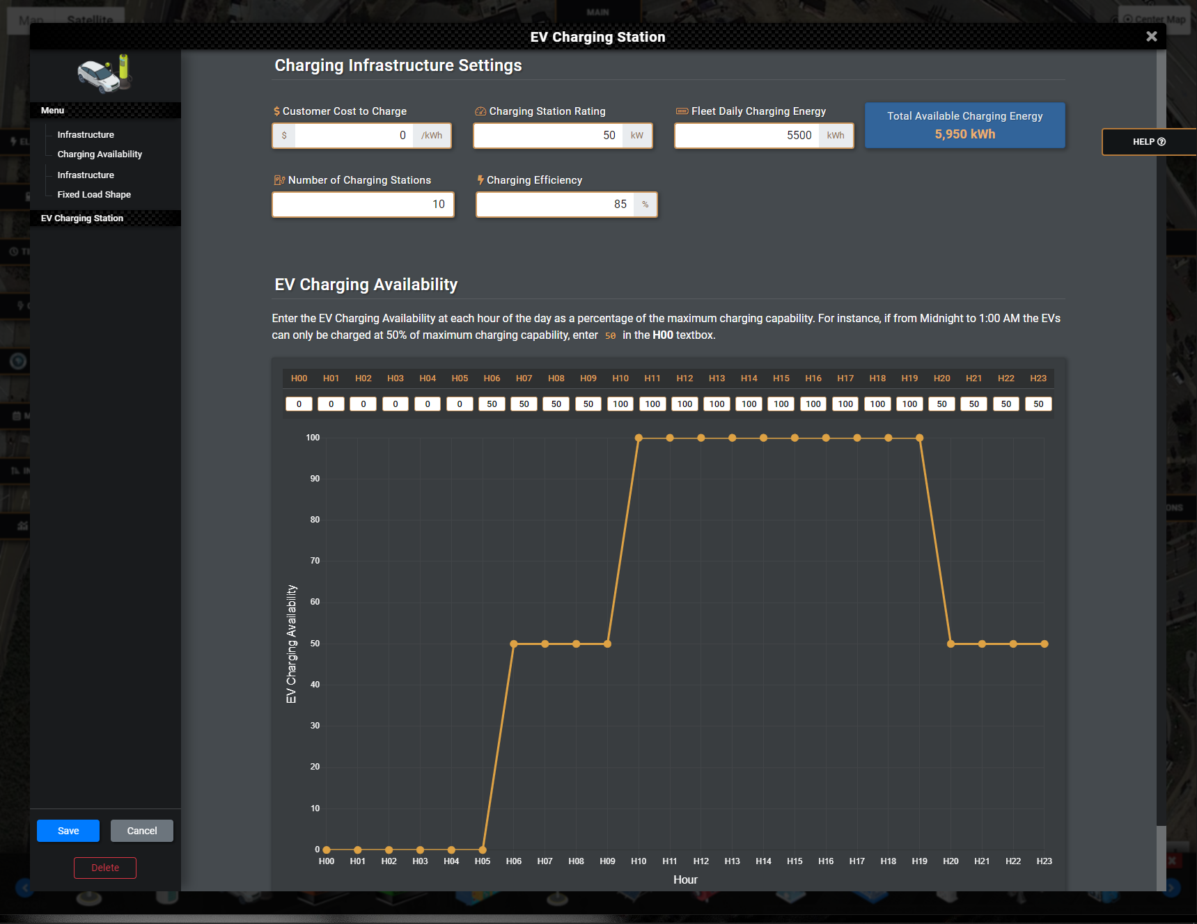Click the dollar icon beside Customer Cost to Charge

(276, 111)
